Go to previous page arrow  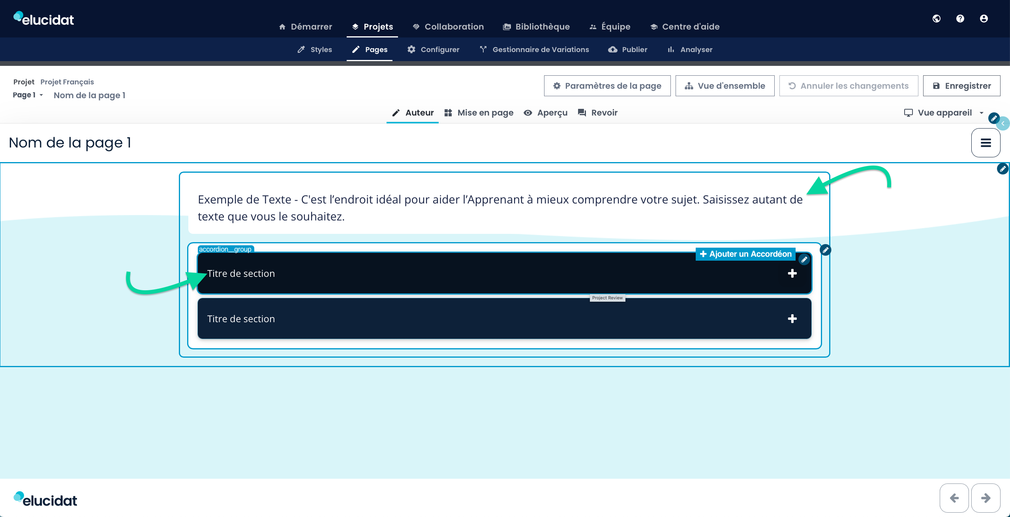click(x=954, y=498)
